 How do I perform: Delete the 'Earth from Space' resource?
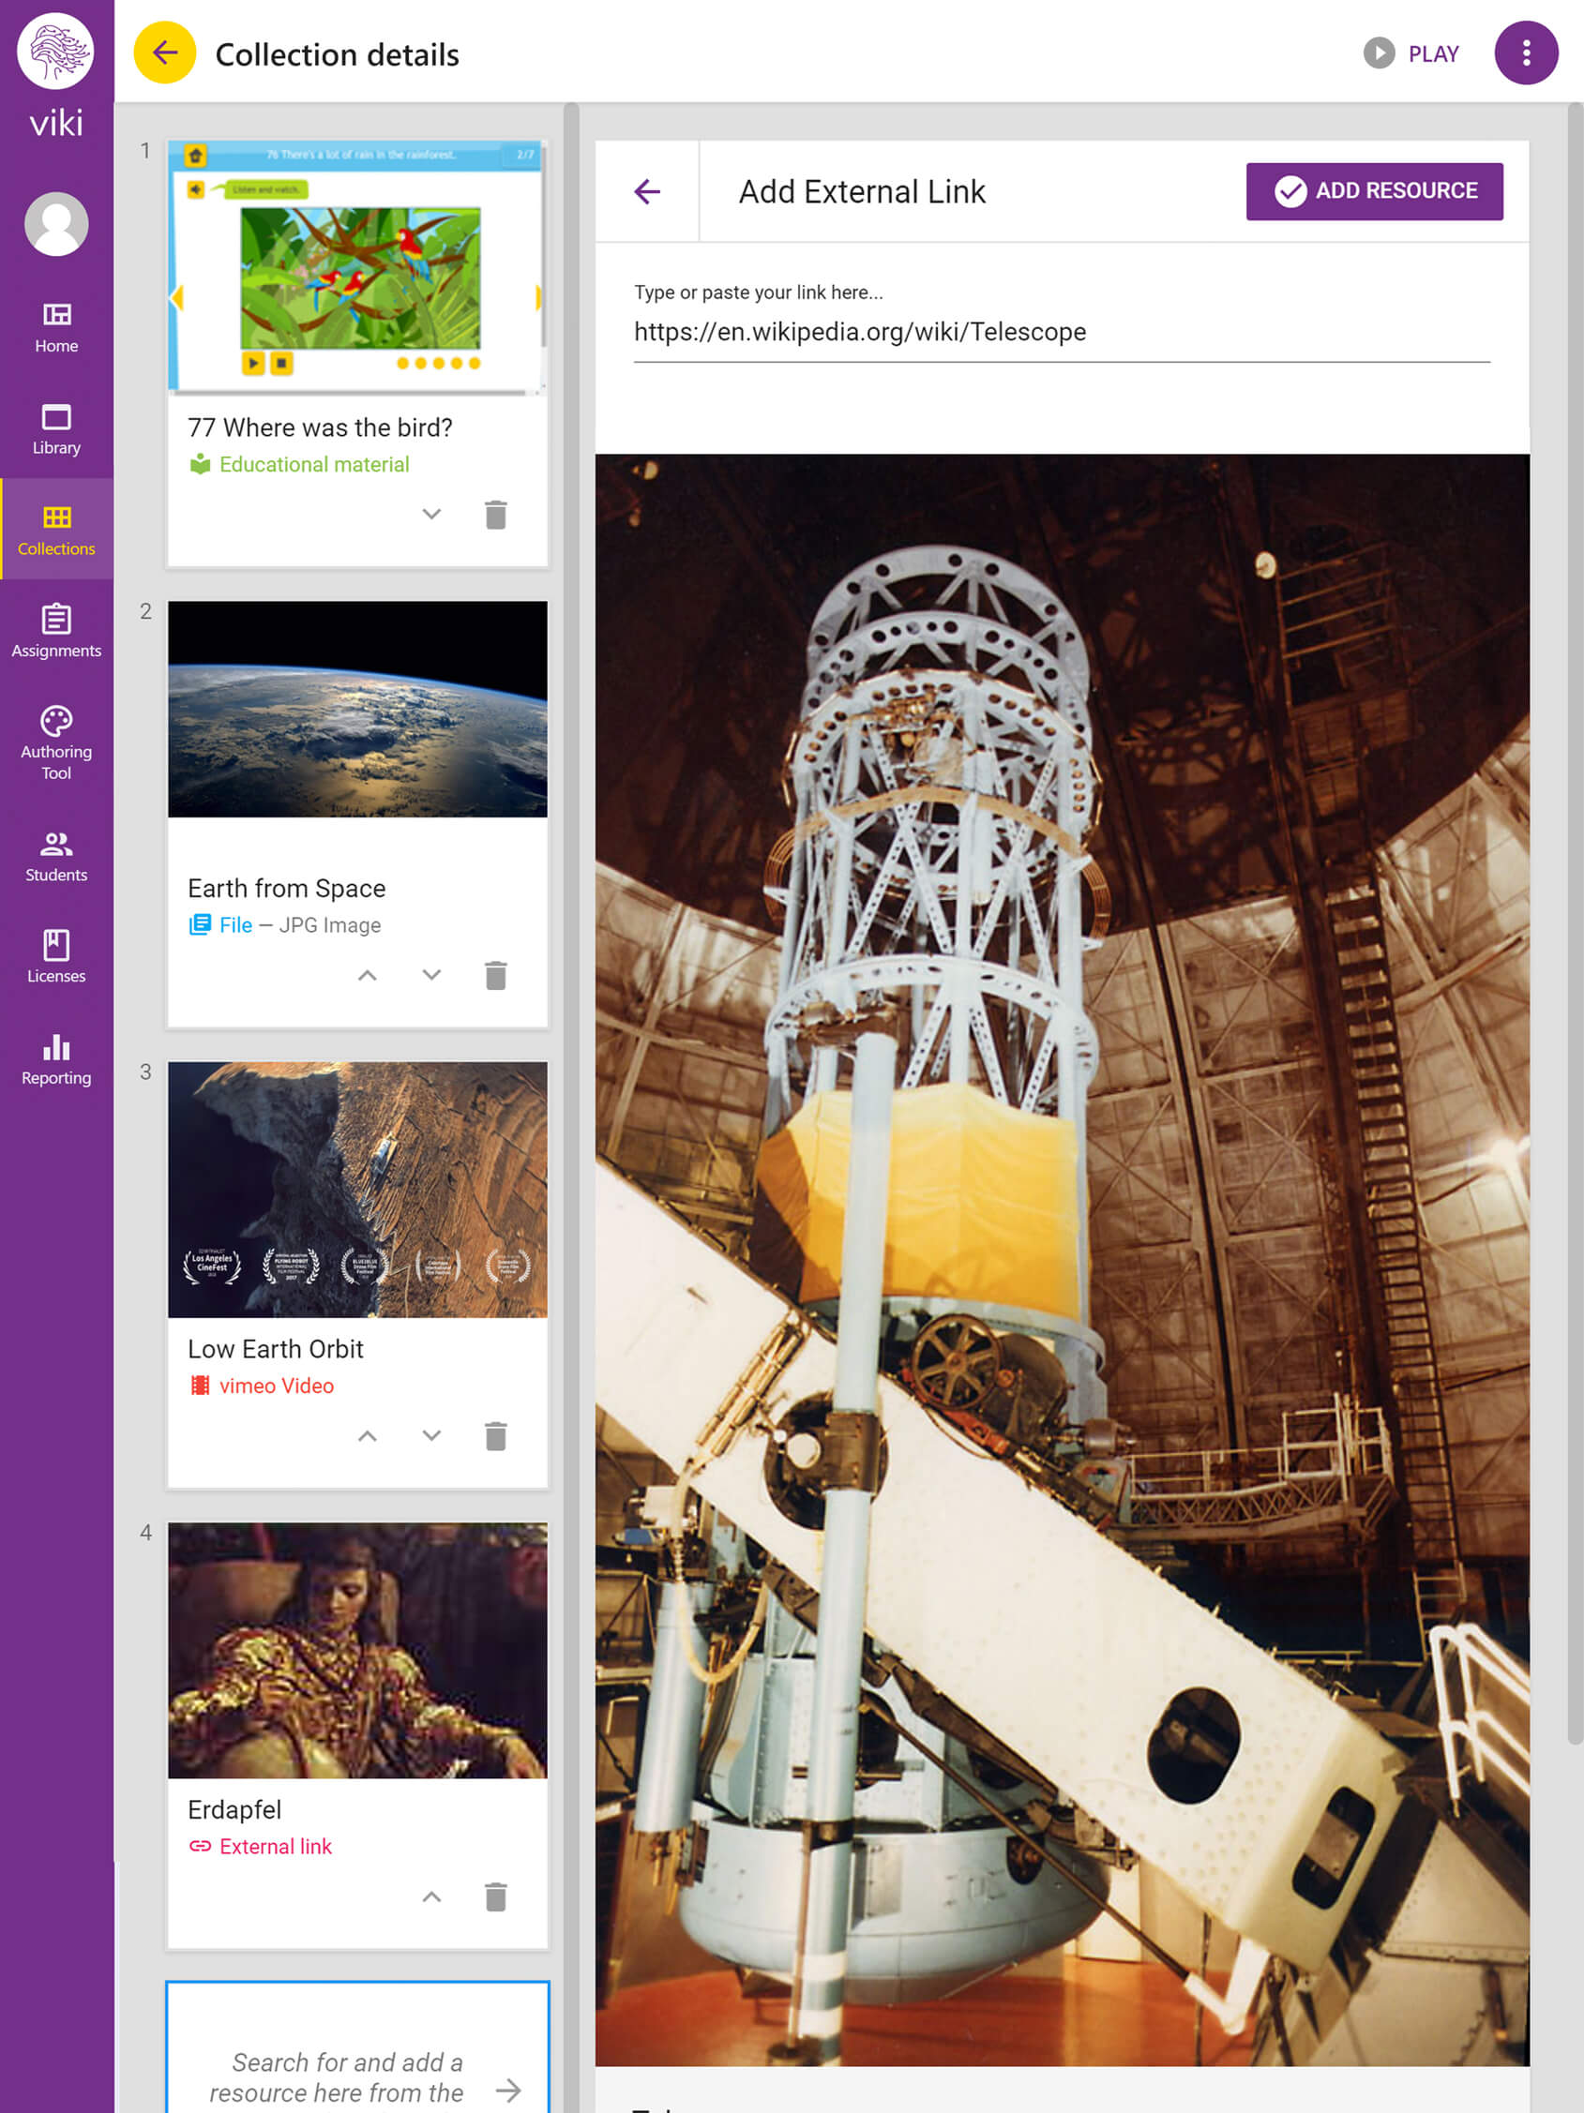[496, 975]
